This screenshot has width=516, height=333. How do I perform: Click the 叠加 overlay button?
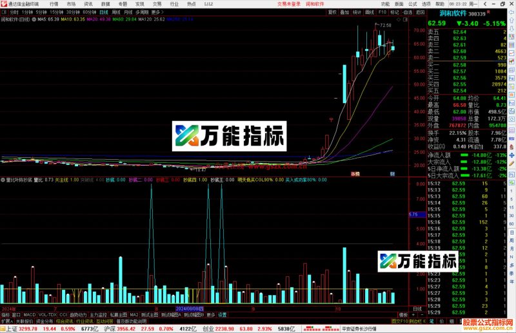point(344,12)
